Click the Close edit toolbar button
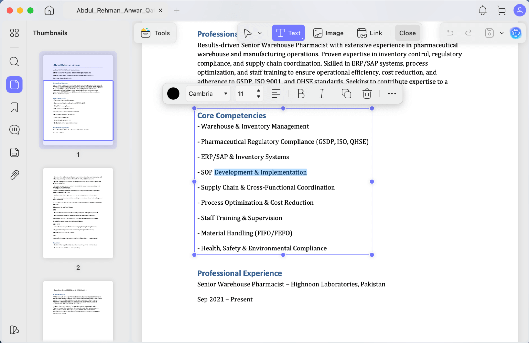 [x=407, y=33]
